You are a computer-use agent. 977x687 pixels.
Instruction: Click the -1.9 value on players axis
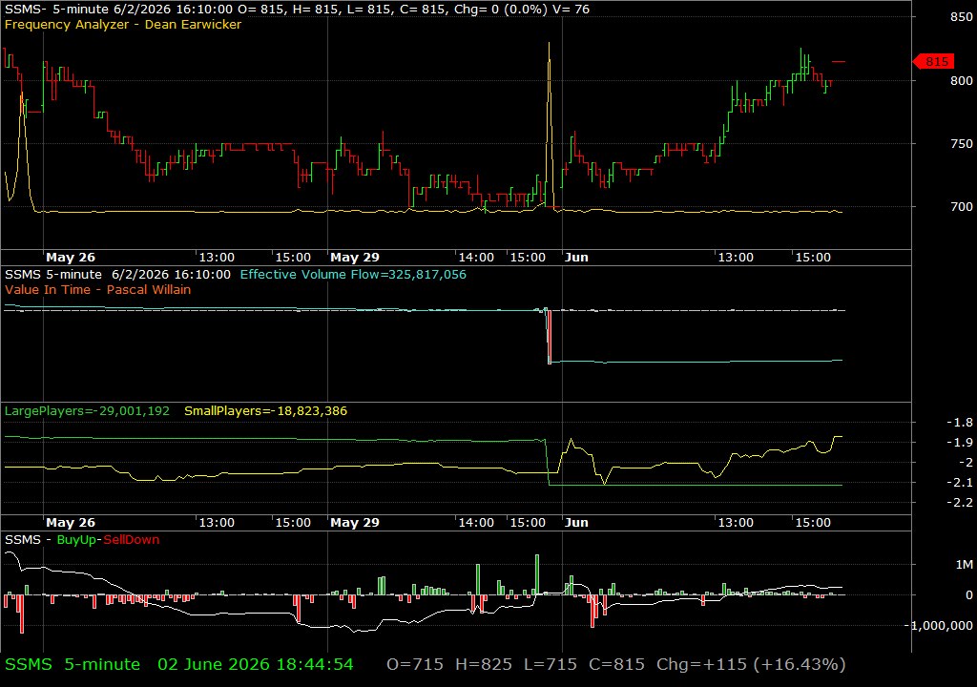tap(960, 442)
